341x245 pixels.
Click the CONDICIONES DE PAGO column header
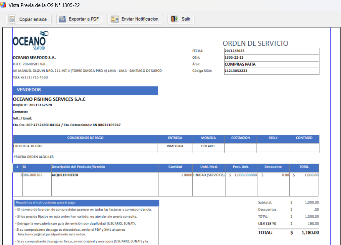[x=85, y=138]
